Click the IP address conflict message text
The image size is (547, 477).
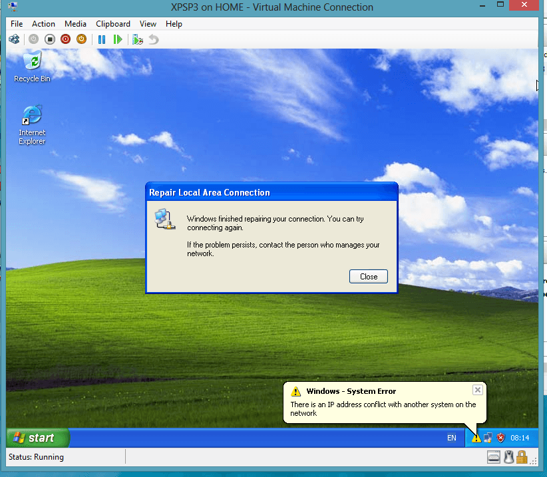[x=383, y=408]
